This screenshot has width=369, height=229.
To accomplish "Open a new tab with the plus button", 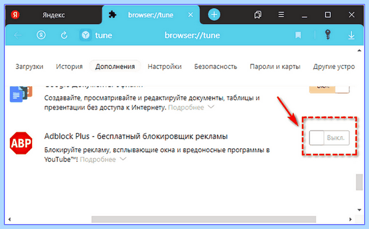I will (214, 15).
